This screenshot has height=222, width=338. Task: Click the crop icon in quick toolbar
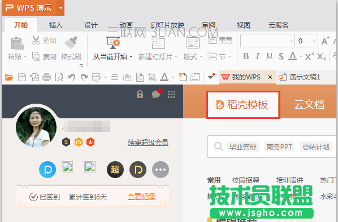click(x=151, y=77)
